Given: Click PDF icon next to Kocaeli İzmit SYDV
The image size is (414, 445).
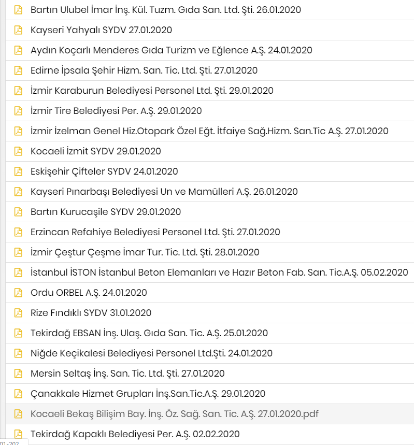Looking at the screenshot, I should tap(18, 151).
